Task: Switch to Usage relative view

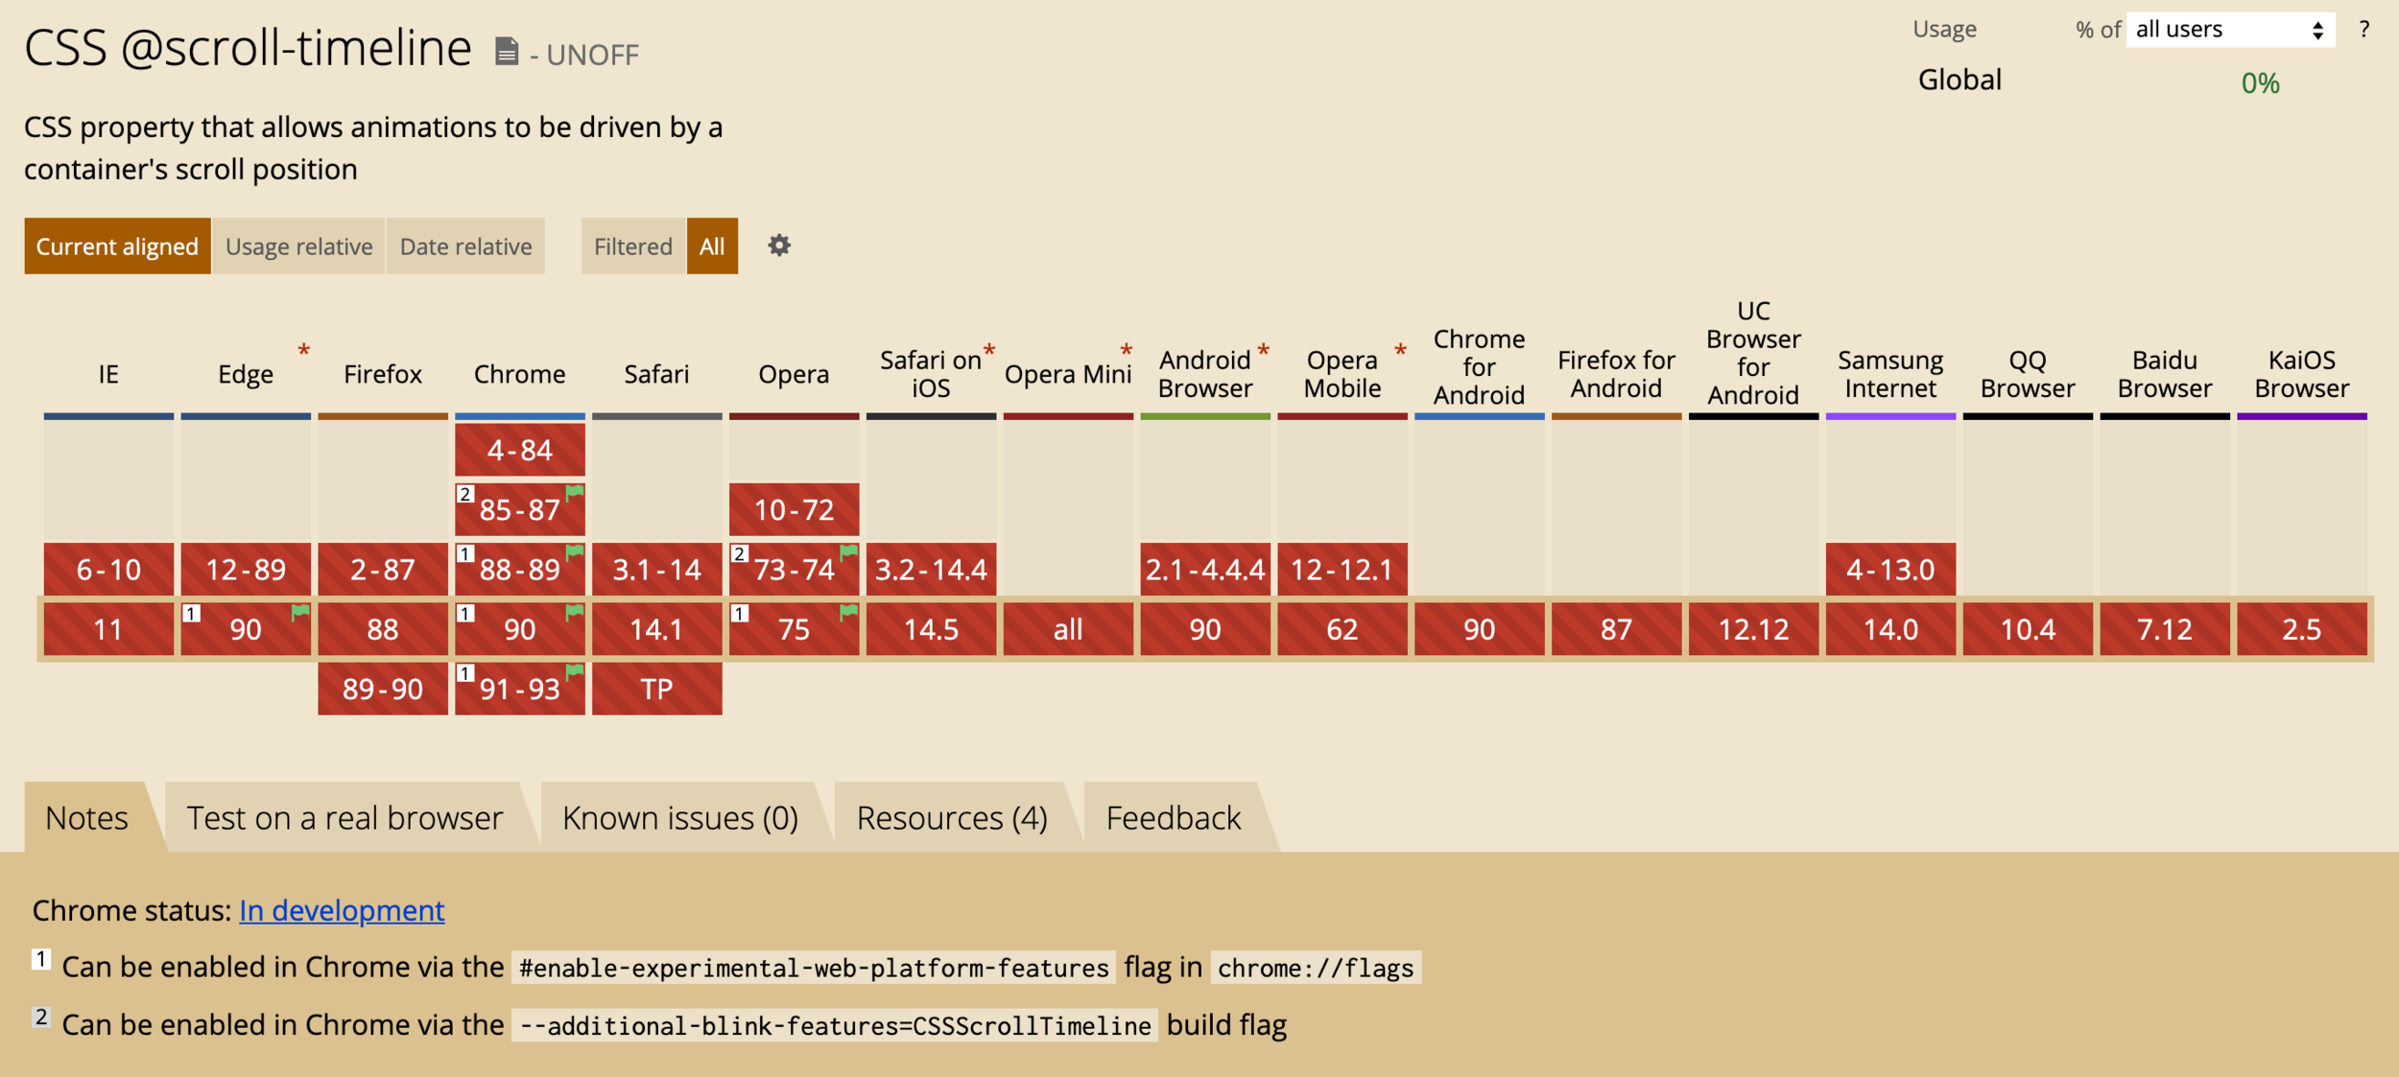Action: [x=298, y=246]
